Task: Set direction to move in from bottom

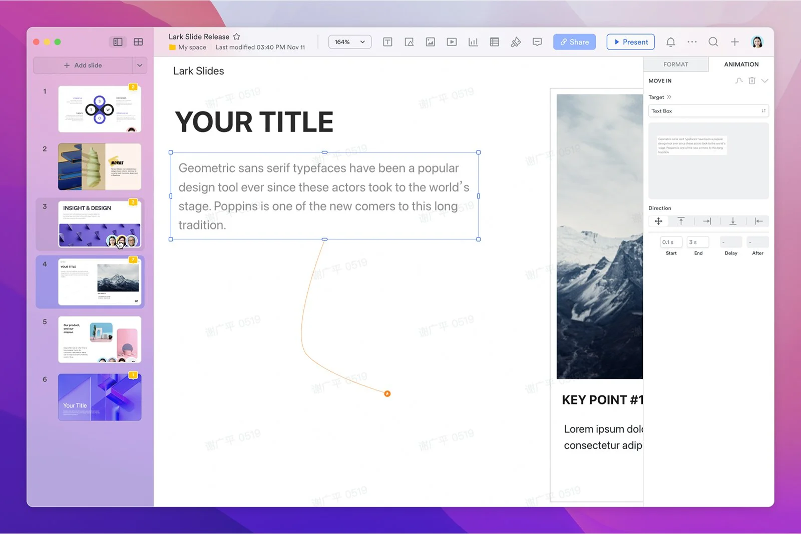Action: pos(733,221)
